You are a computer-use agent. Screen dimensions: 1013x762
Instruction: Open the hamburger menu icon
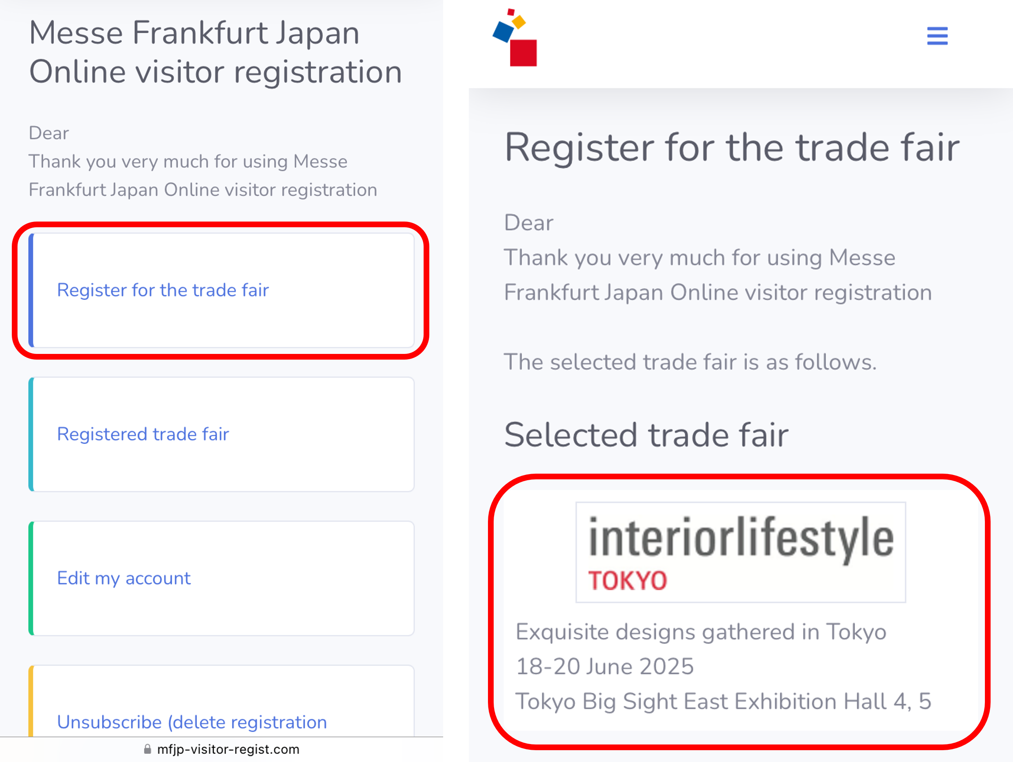tap(937, 36)
